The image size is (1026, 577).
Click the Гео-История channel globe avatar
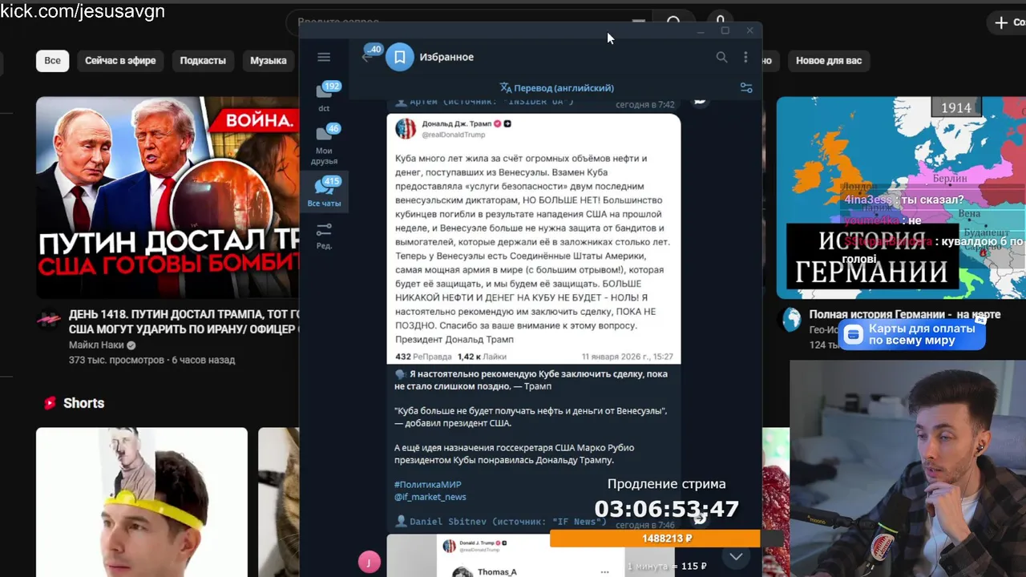click(x=792, y=319)
